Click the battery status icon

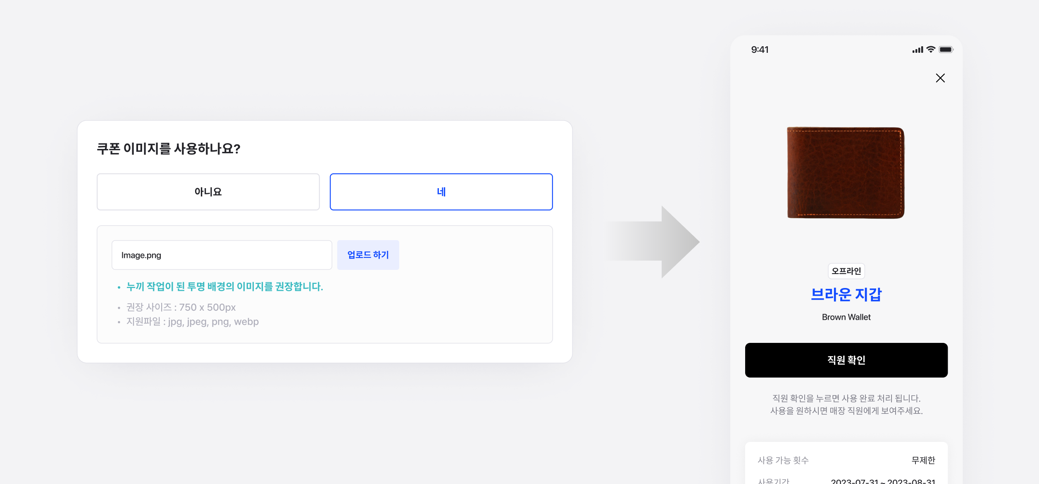[x=946, y=50]
